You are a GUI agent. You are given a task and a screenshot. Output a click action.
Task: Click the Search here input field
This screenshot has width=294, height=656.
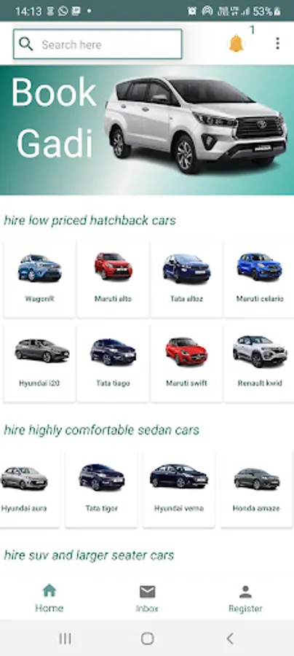(x=98, y=44)
